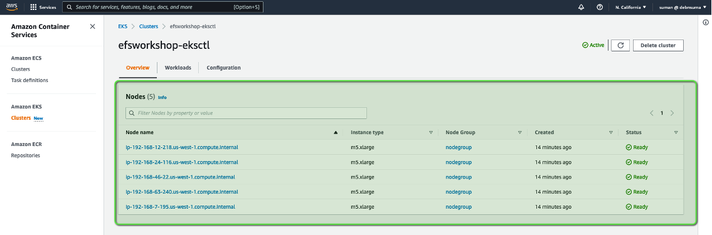Open Amazon ECS Clusters in sidebar
712x235 pixels.
point(21,70)
